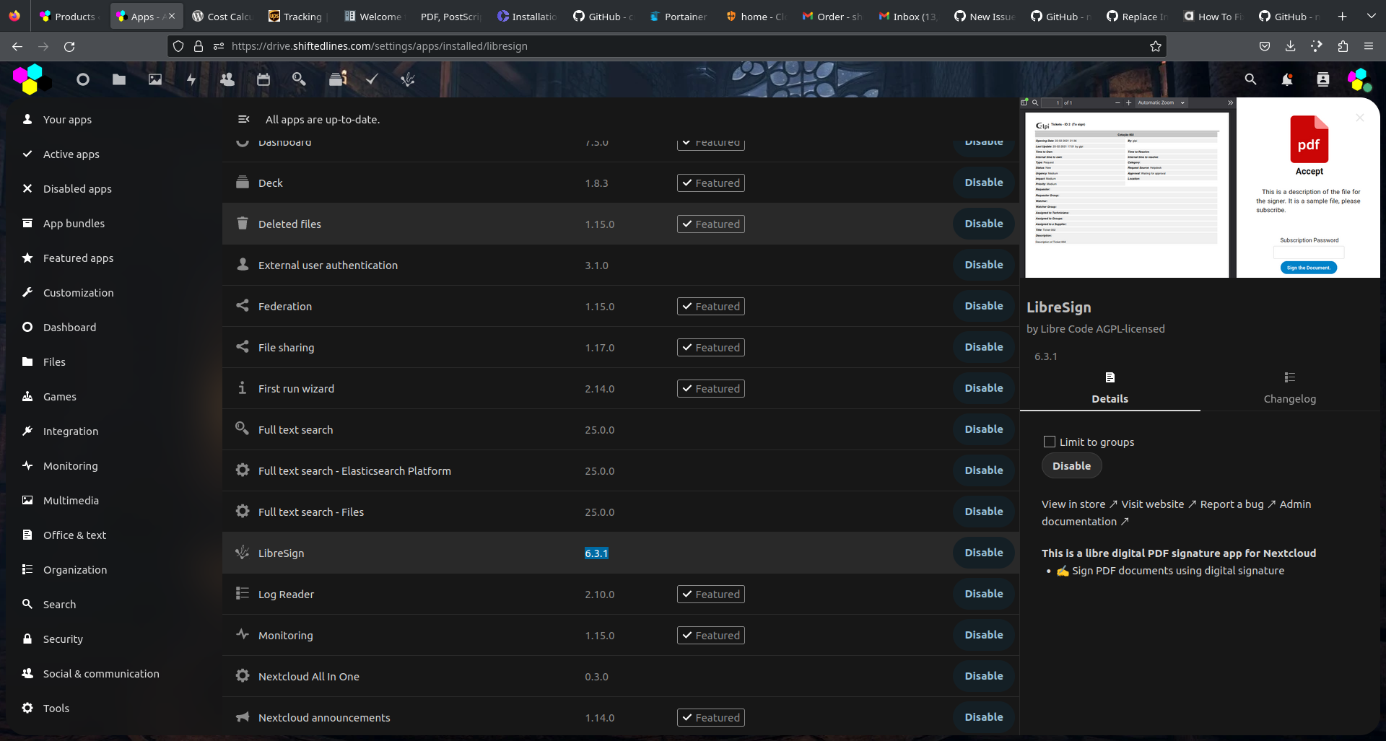This screenshot has height=741, width=1386.
Task: Open the Tasks app (checkmark icon)
Action: [x=371, y=79]
